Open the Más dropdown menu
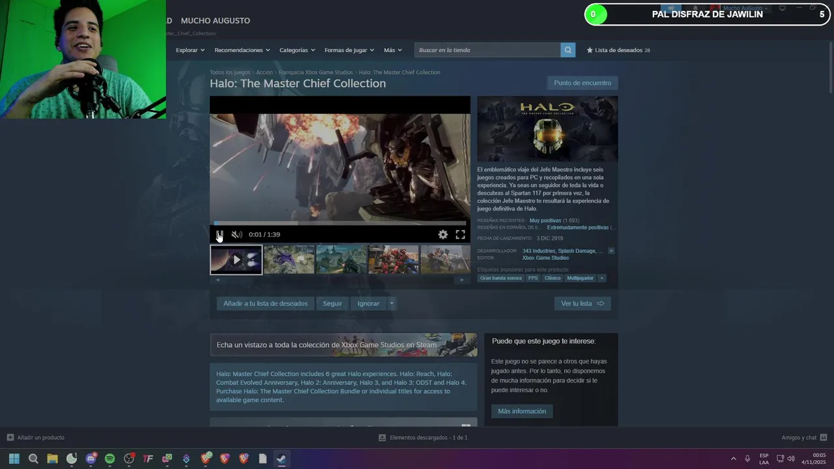The image size is (834, 469). click(393, 50)
